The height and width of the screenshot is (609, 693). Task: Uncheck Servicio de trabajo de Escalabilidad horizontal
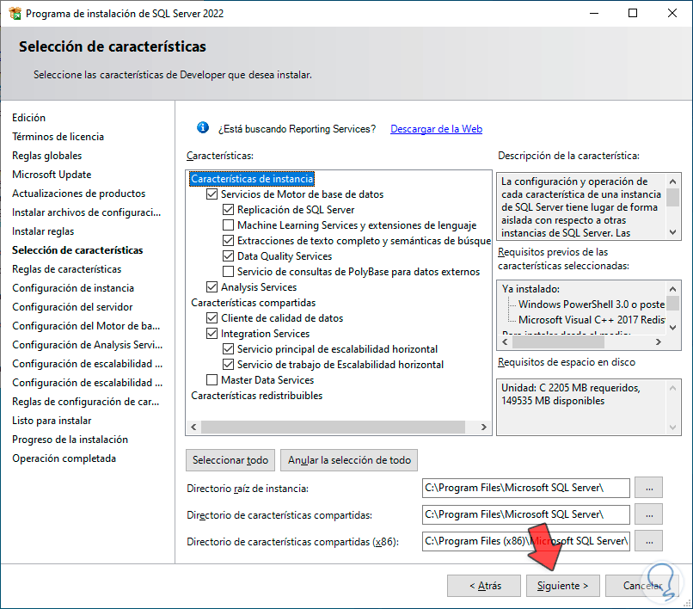228,365
